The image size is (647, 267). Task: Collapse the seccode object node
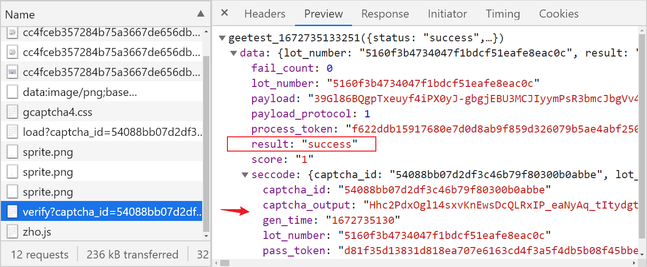tap(245, 175)
